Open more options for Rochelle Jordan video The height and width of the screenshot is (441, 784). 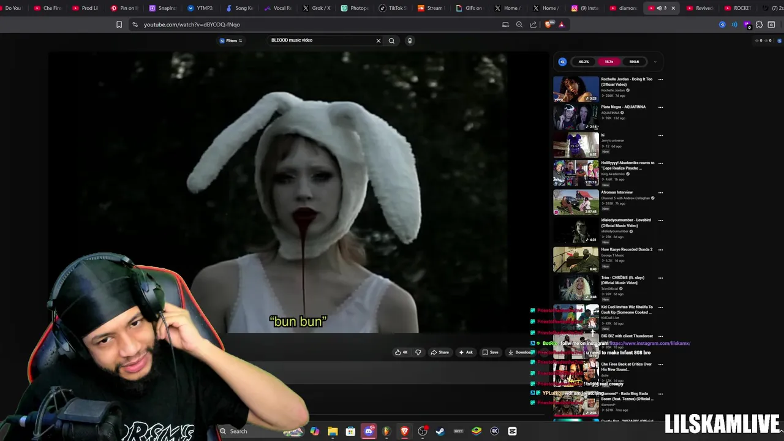click(x=660, y=80)
